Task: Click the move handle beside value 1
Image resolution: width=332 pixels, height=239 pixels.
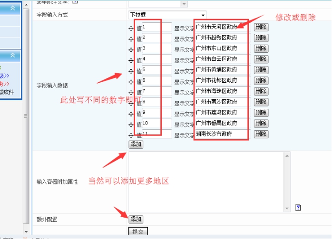Action: click(131, 28)
